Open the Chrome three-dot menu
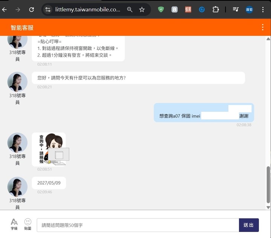Viewport: 271px width, 238px height. click(263, 9)
